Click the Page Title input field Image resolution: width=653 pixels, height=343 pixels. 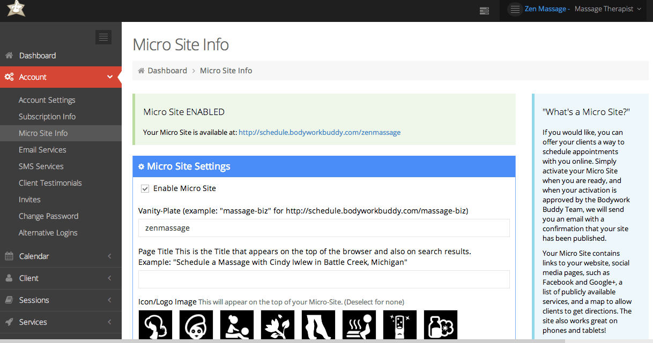(324, 279)
